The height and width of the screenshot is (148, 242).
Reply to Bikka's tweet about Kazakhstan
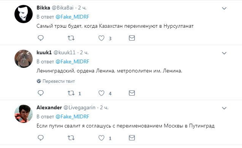[x=41, y=38]
